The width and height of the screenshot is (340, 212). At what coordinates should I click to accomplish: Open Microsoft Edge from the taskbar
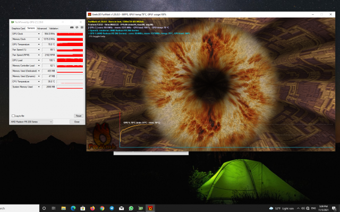click(x=73, y=208)
